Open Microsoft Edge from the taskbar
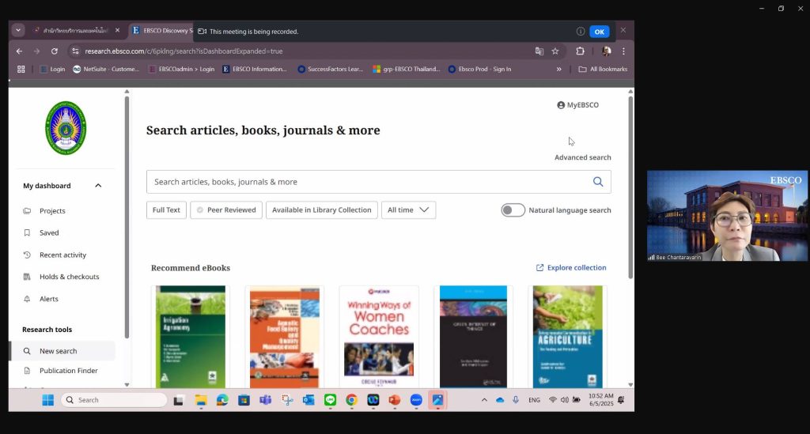The image size is (810, 434). [222, 400]
